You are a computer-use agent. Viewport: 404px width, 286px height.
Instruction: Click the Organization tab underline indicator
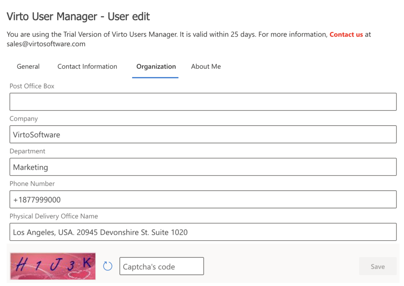click(155, 77)
